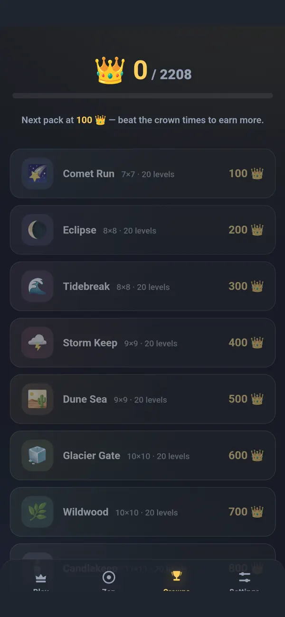Tap the Wildwood herb leaf icon

coord(37,512)
